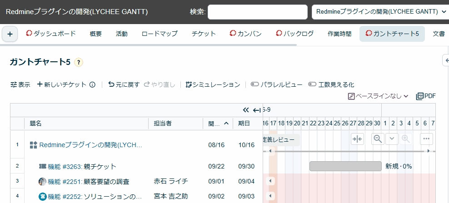Open the チケット tab
Viewport: 449px width, 203px height.
(204, 34)
